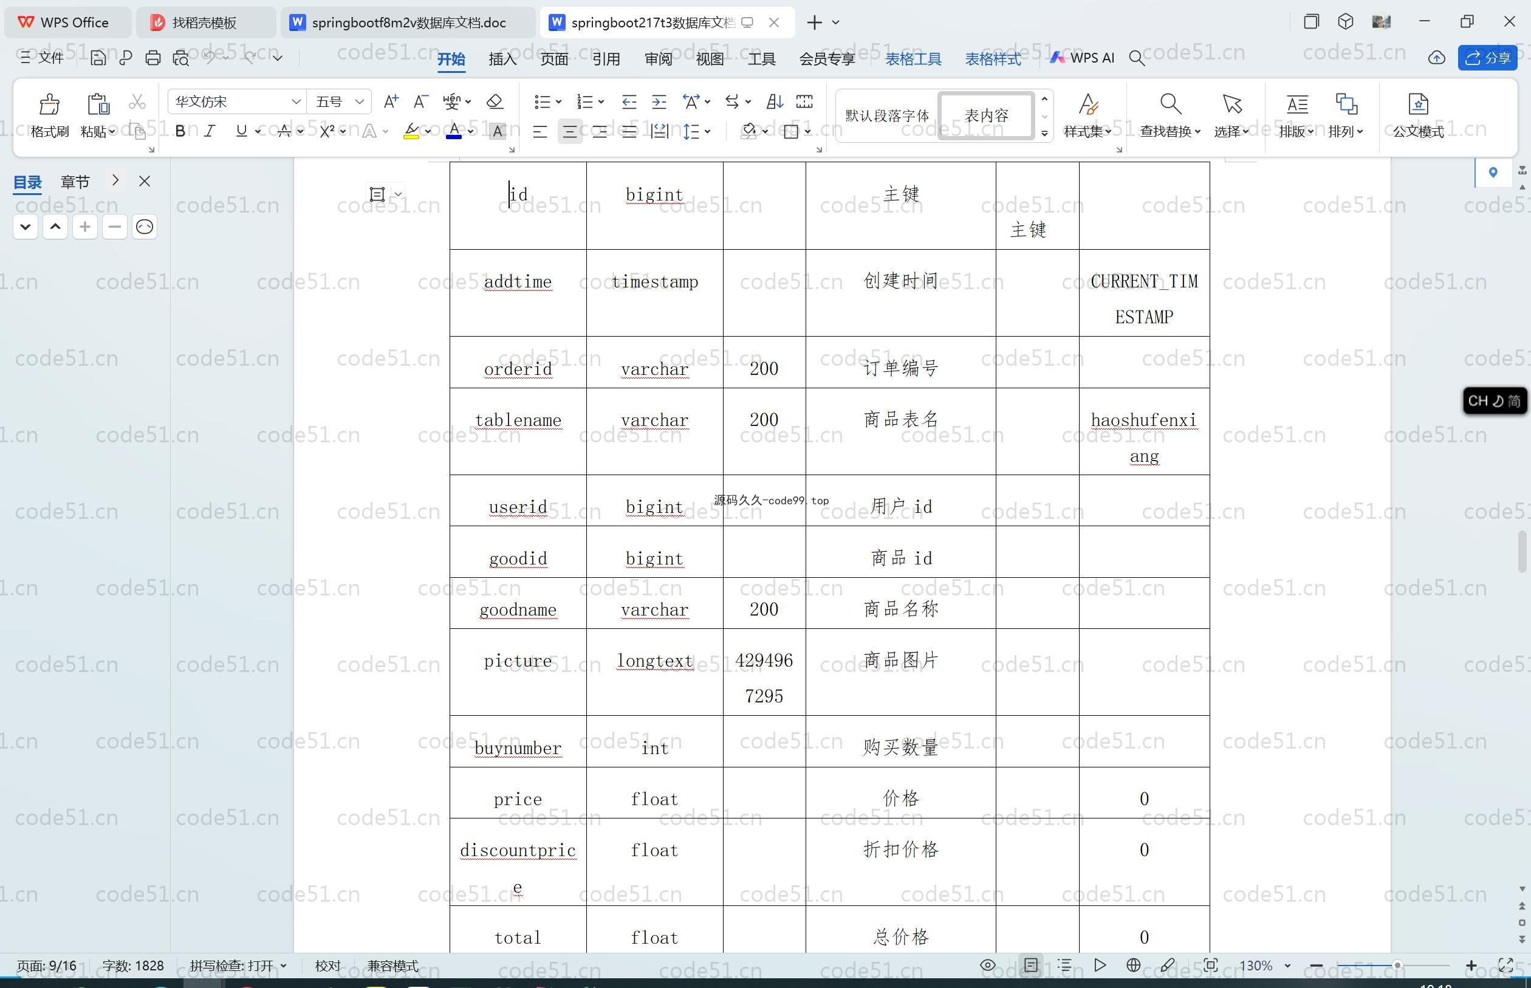This screenshot has width=1531, height=988.
Task: Click the font color A button
Action: [x=454, y=131]
